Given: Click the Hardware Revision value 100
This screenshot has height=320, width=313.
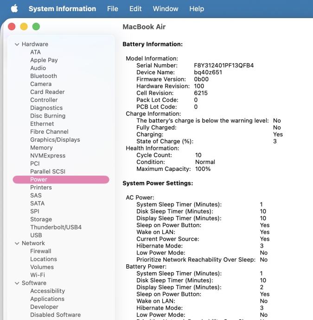Looking at the screenshot, I should pos(199,86).
